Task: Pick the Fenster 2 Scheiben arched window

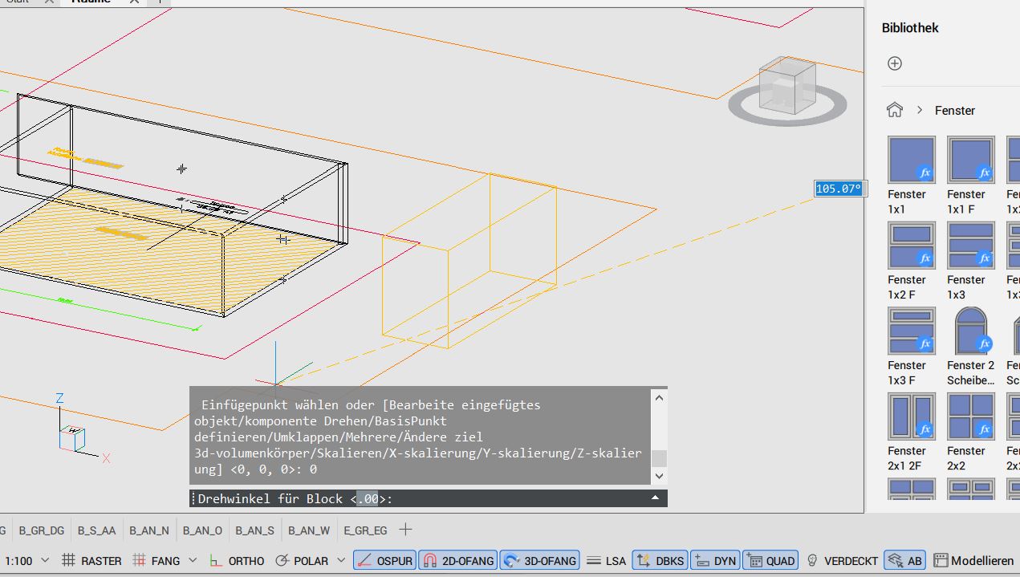Action: point(970,331)
